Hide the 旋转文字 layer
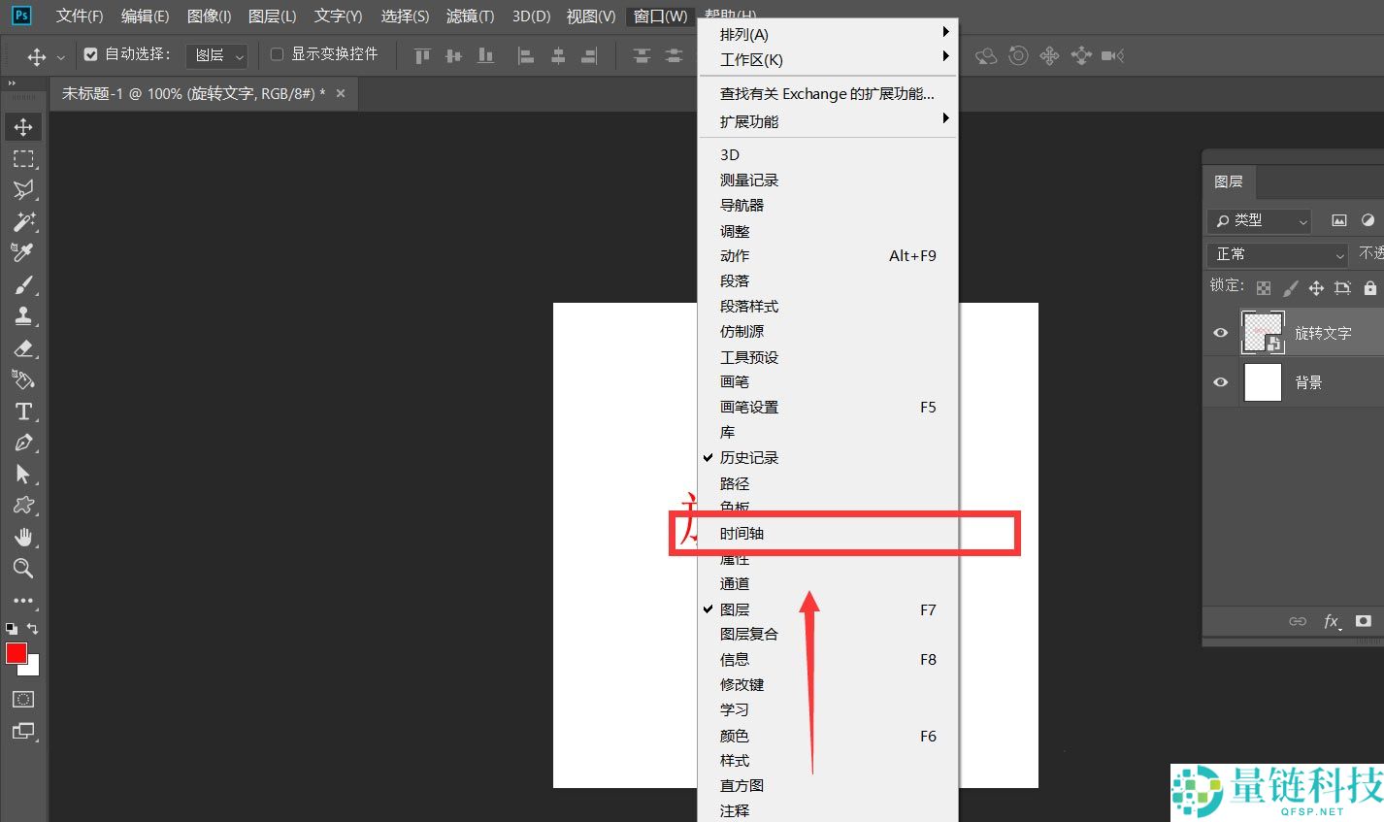 [1221, 333]
